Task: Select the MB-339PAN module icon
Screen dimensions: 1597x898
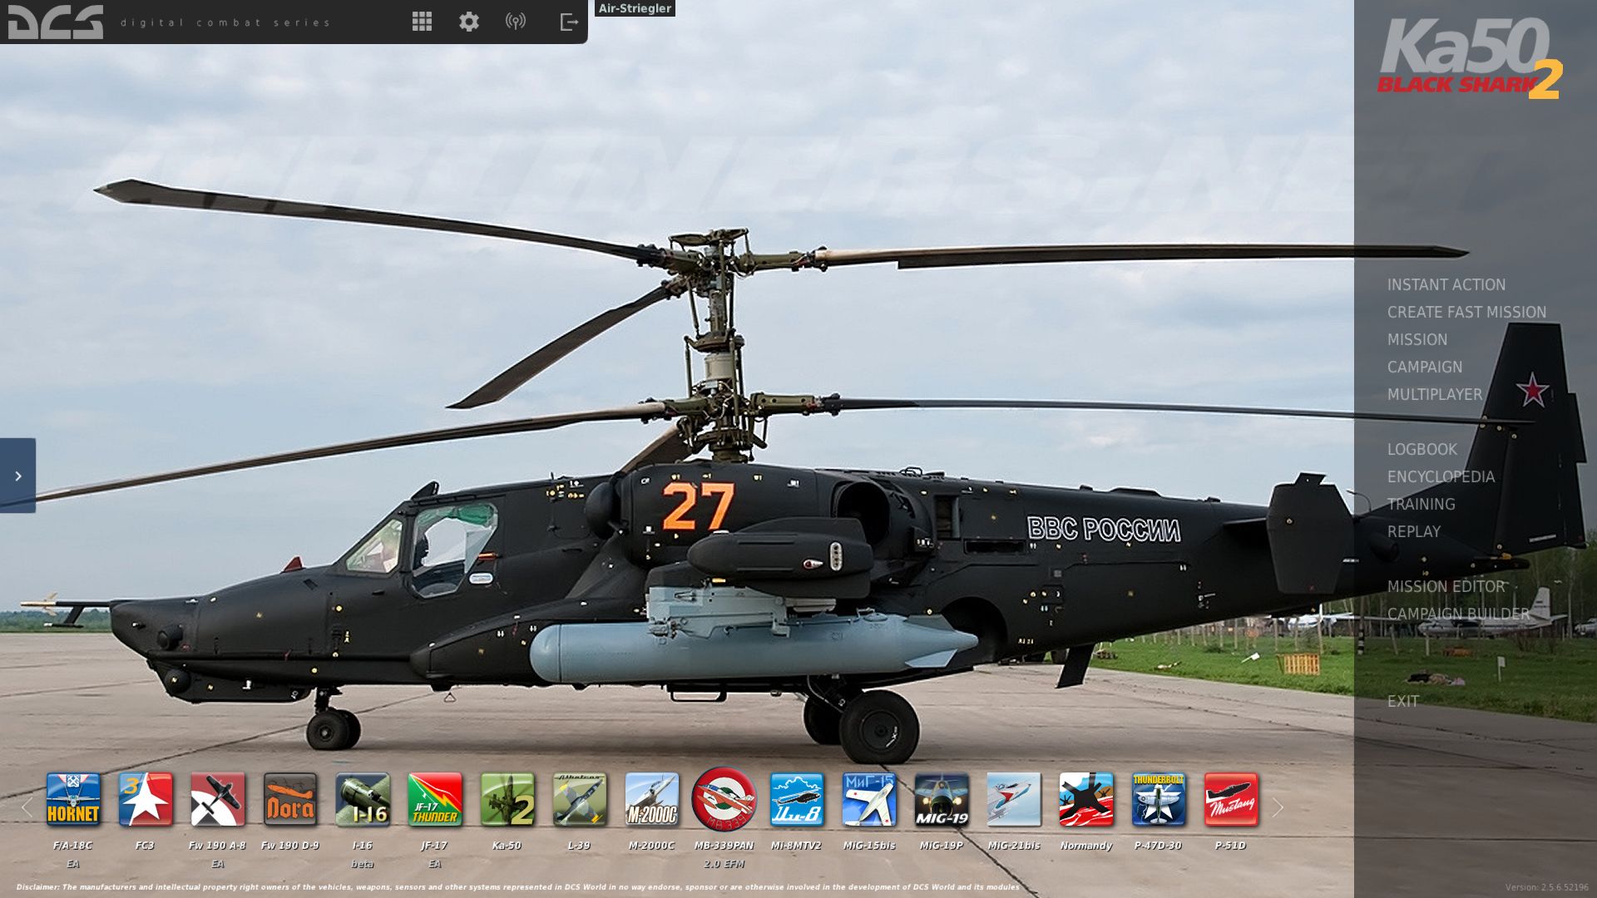Action: [724, 799]
